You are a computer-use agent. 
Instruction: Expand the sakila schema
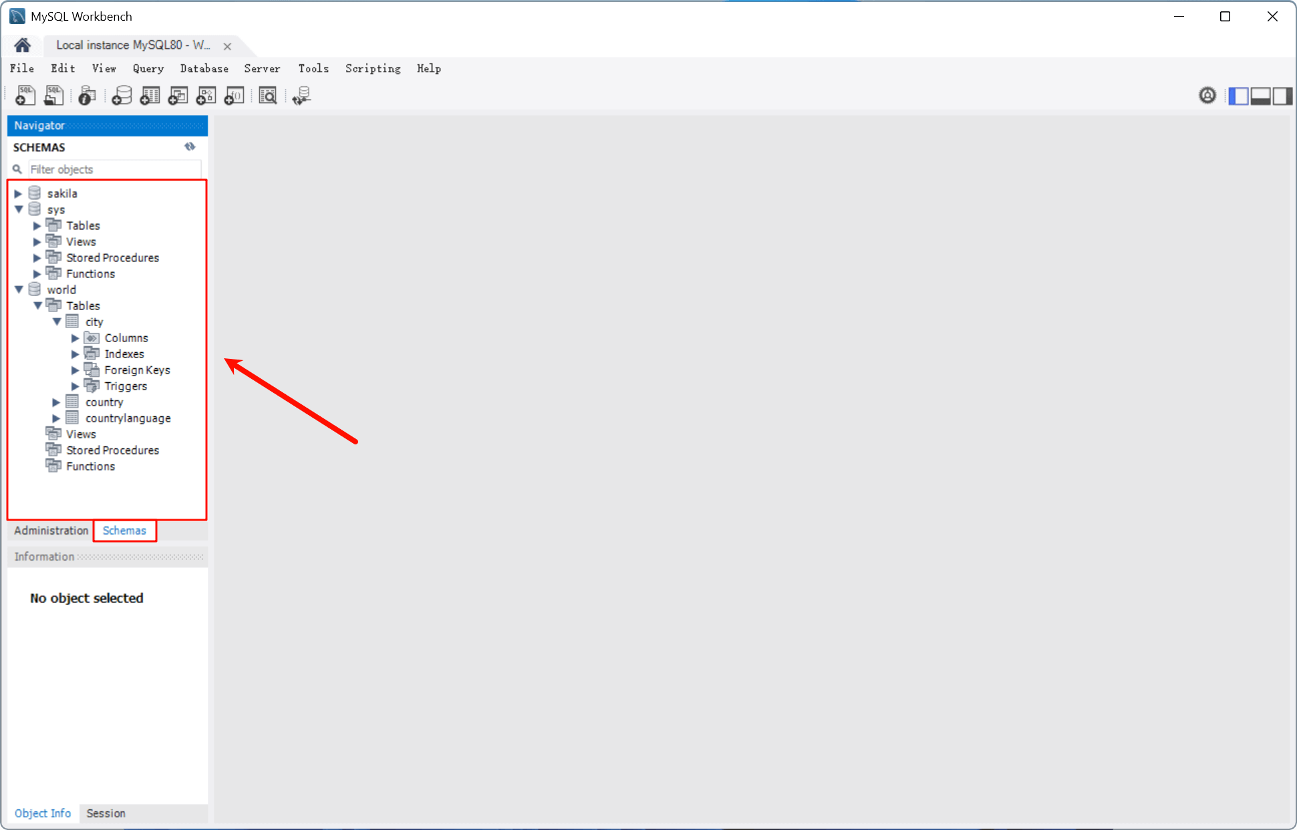[x=18, y=193]
